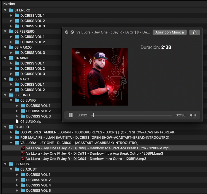Collapse the 07 JULIO folder
The height and width of the screenshot is (194, 207).
click(5, 127)
